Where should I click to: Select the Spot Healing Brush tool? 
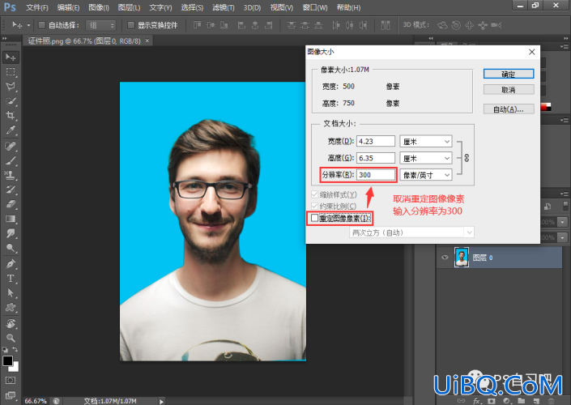(11, 146)
